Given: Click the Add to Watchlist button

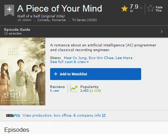Looking at the screenshot, I should click(x=95, y=74).
